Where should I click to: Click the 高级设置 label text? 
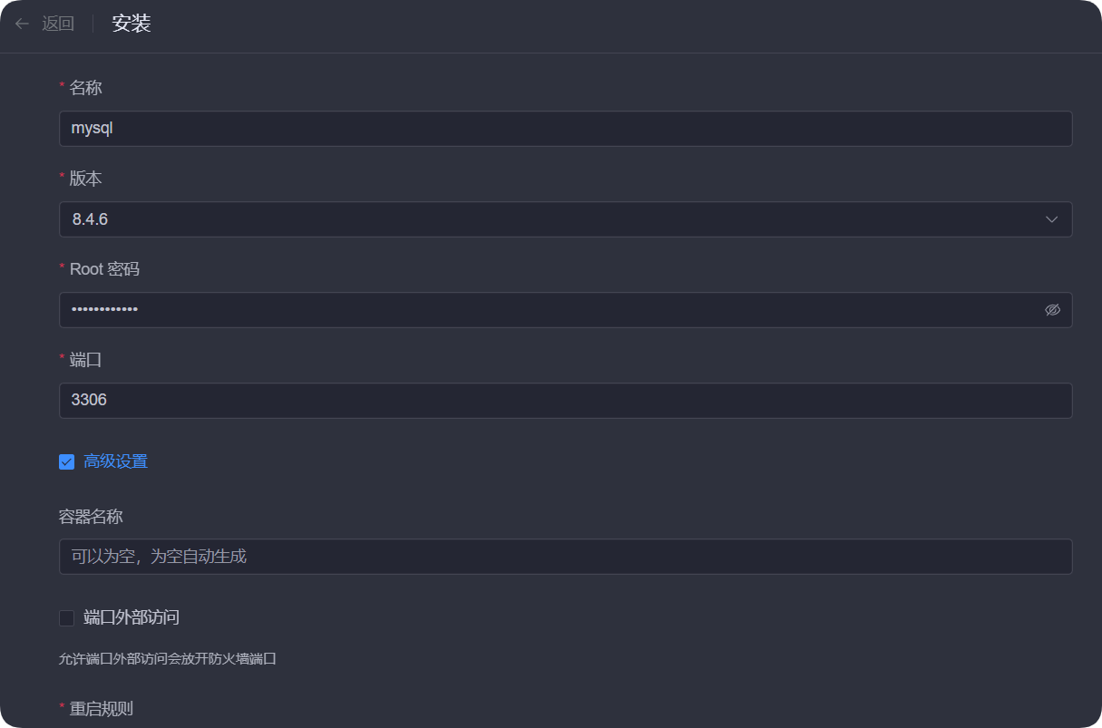point(115,461)
